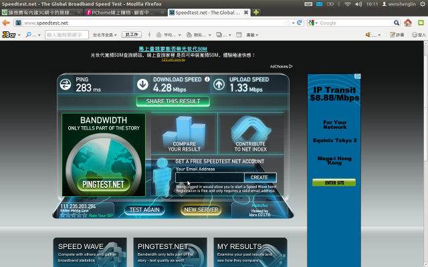Close the Speedtest.net tab

coord(246,13)
